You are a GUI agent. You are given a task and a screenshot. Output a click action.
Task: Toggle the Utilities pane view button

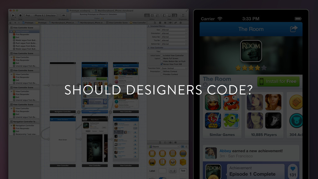175,16
